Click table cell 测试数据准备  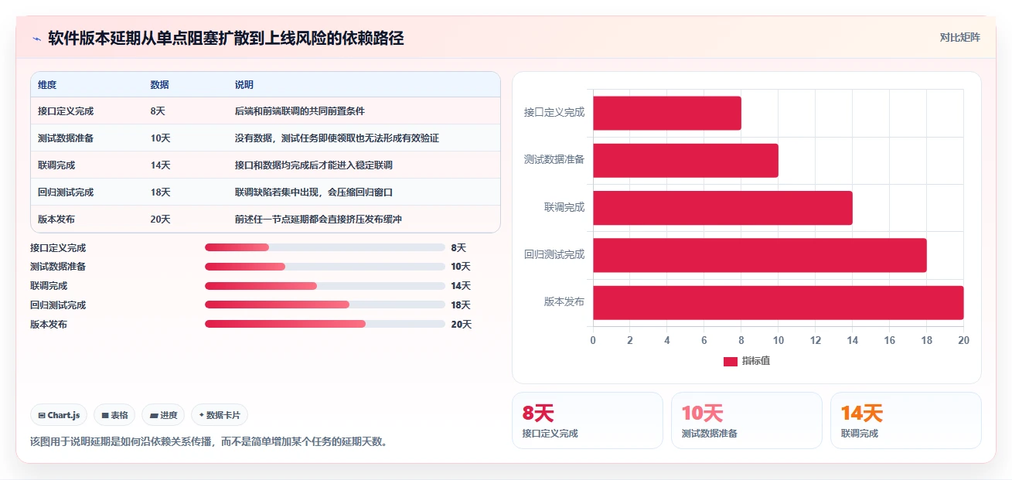pyautogui.click(x=66, y=138)
